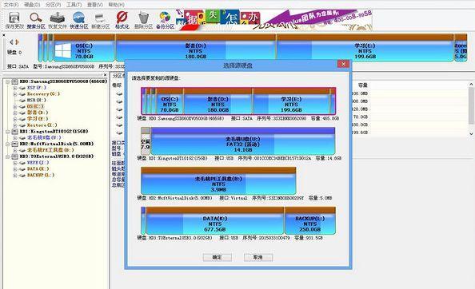Open the 恢复文件 (Recover files) tool

58,18
